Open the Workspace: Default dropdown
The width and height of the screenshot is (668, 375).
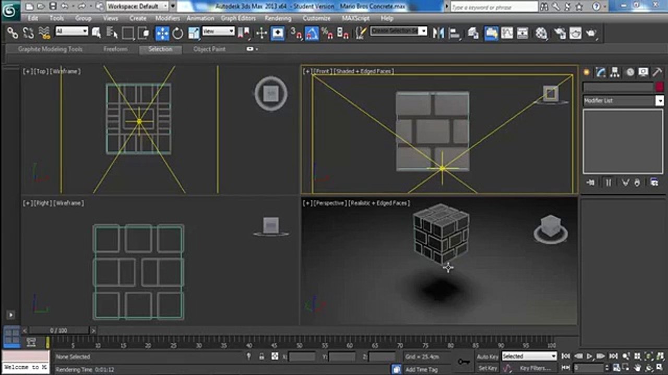pyautogui.click(x=138, y=6)
